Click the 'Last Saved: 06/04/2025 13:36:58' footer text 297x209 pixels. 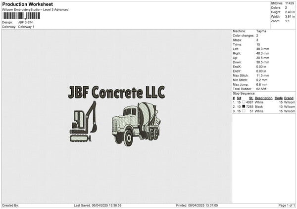98,205
